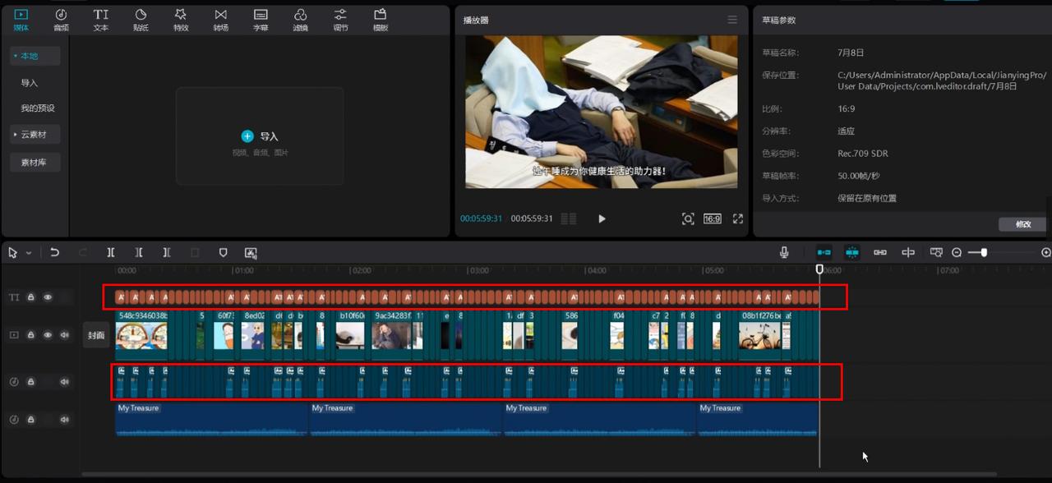Screen dimensions: 1052x483
Task: Click the timeline zoom-out magnifier icon
Action: [x=957, y=253]
